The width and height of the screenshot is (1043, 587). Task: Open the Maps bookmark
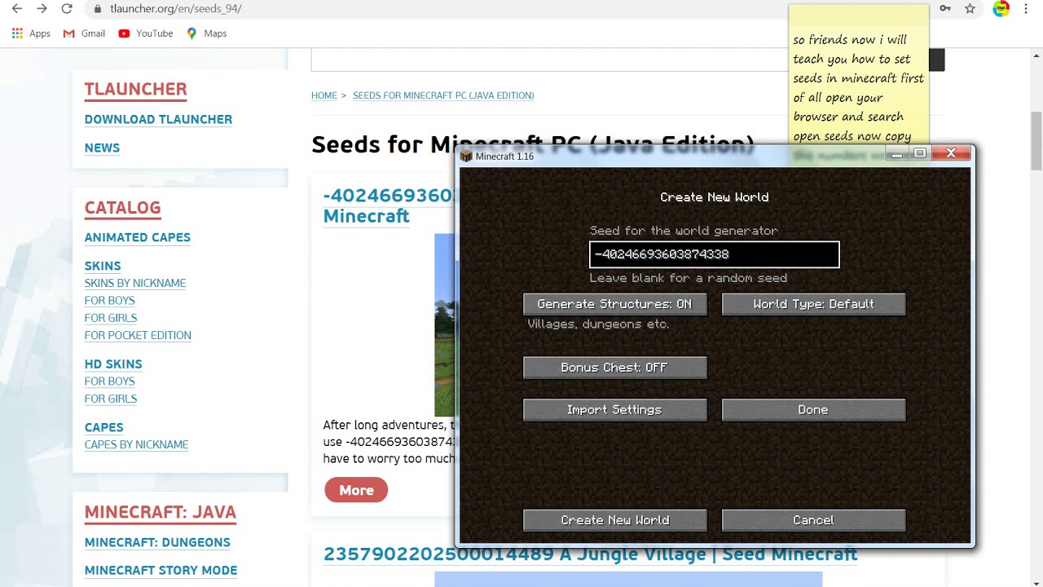(206, 33)
